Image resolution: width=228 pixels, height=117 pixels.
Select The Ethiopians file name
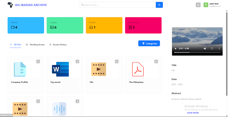click(136, 82)
